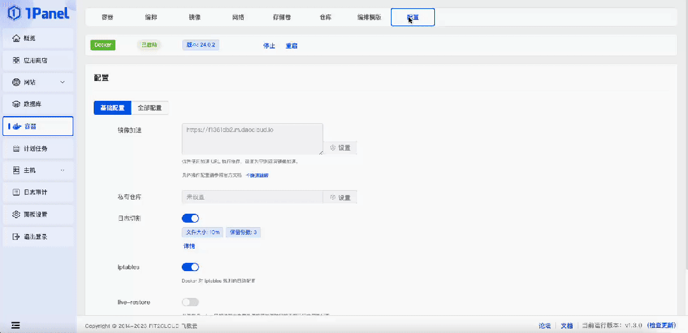
Task: Switch to the 编排模版 tab
Action: pos(369,18)
